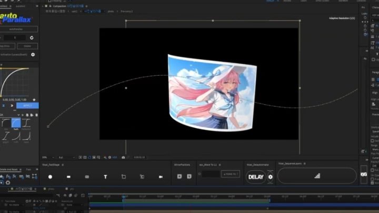Click the rectangle shape icon in FastShape

point(68,177)
